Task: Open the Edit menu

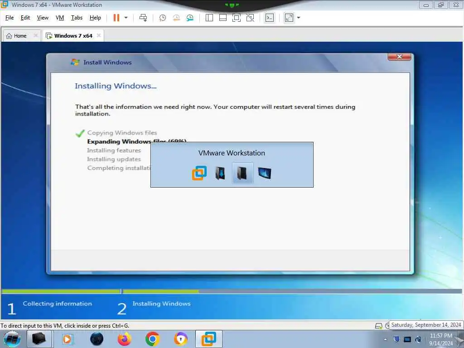Action: pyautogui.click(x=25, y=18)
